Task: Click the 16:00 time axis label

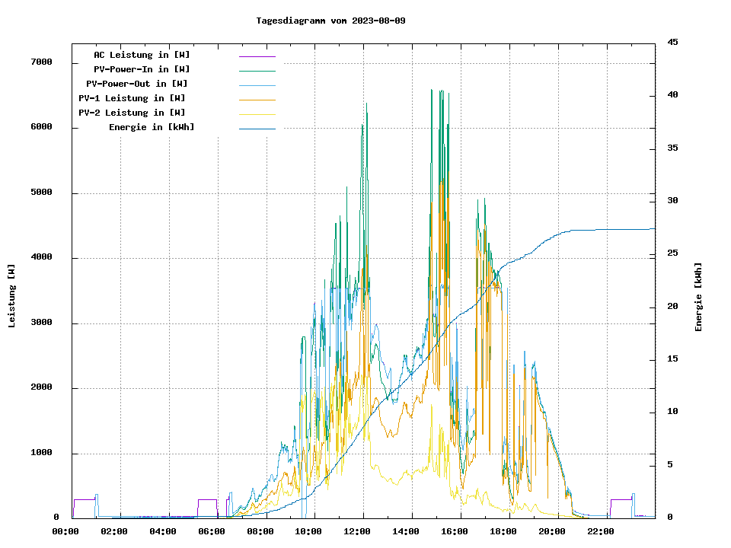Action: point(455,531)
